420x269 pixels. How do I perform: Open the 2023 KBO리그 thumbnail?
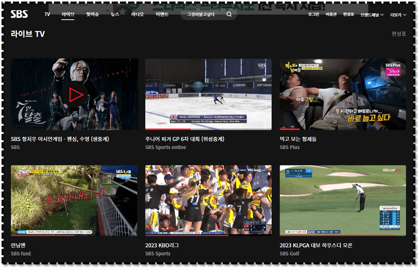208,200
